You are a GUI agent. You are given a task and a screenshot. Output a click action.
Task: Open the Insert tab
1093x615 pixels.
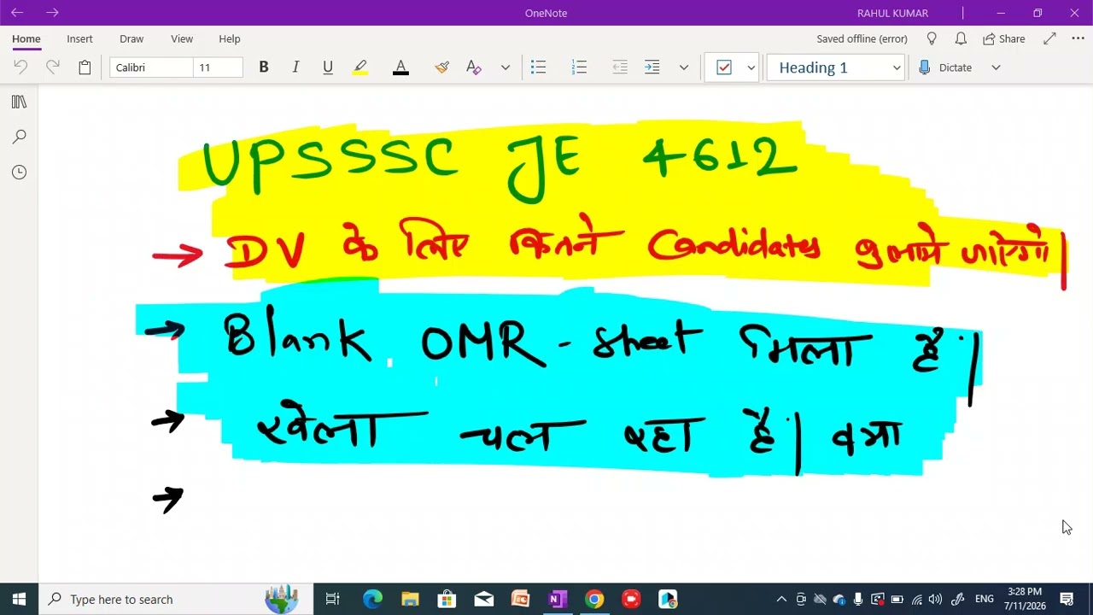[79, 38]
